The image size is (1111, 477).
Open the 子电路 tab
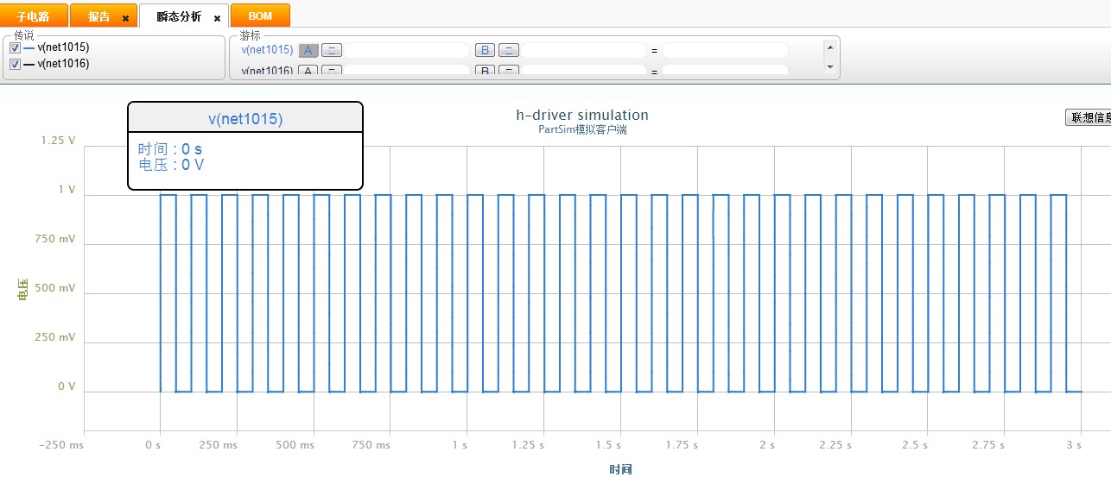point(32,16)
